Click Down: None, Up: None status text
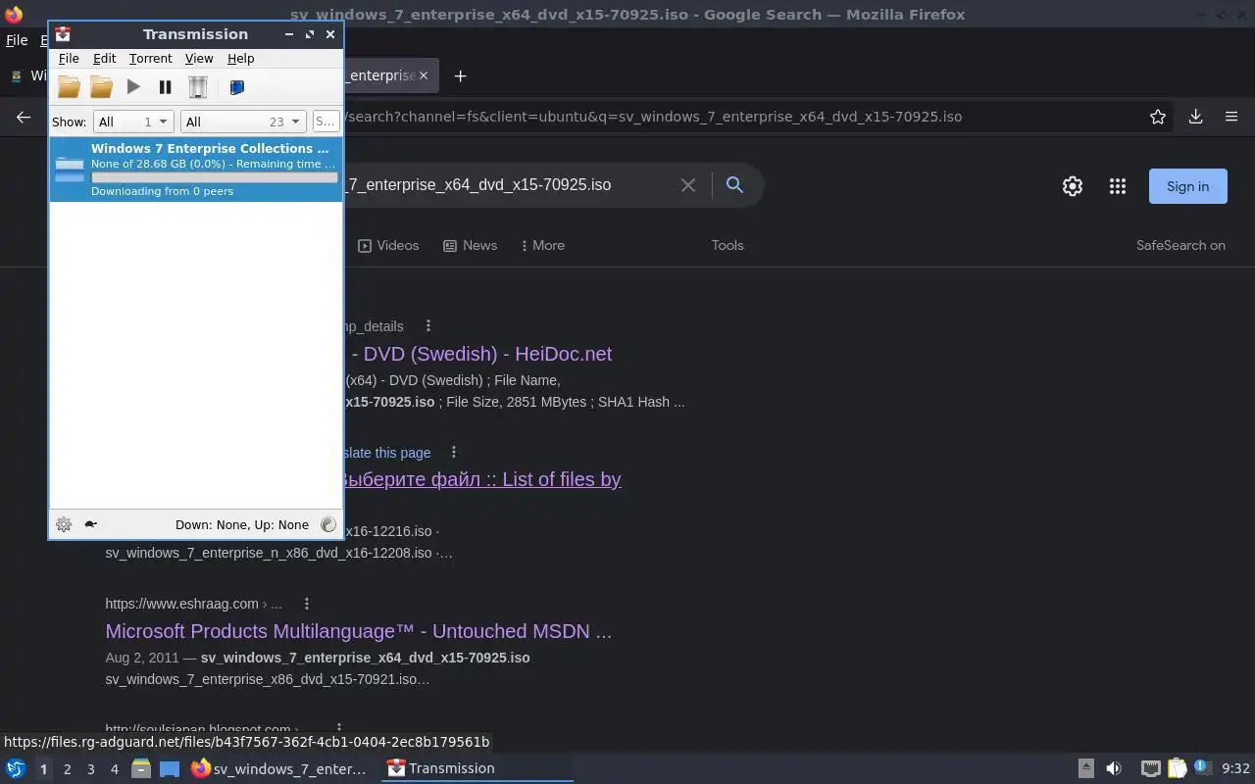This screenshot has width=1255, height=784. point(242,524)
